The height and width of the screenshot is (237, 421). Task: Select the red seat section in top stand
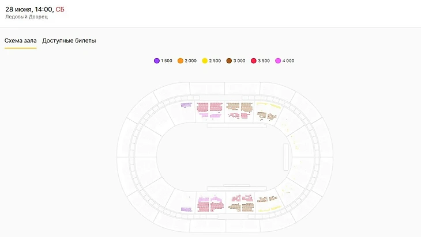(x=209, y=107)
